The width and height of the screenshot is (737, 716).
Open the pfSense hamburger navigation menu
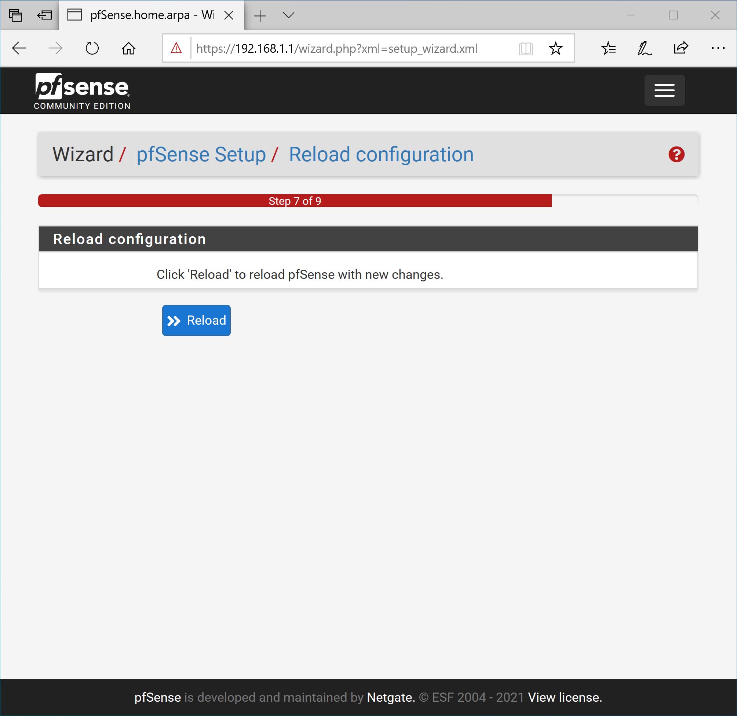[x=664, y=90]
